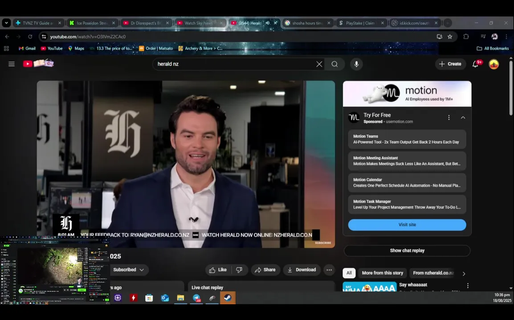Image resolution: width=514 pixels, height=320 pixels.
Task: Switch to the id.kick.com tab
Action: [415, 23]
